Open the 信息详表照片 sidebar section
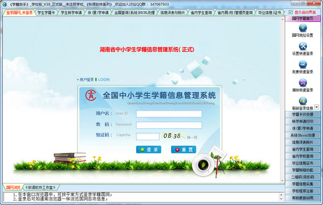 (x=303, y=142)
